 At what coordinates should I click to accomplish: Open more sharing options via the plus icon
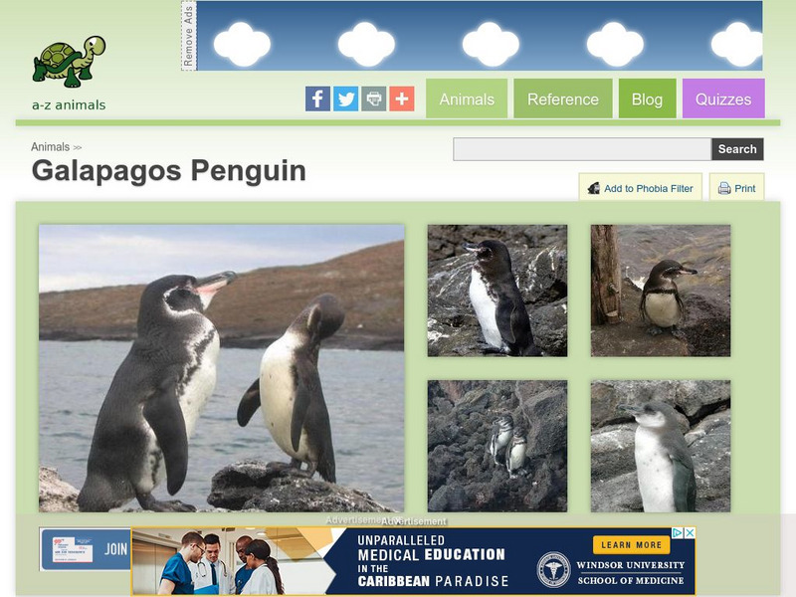401,99
